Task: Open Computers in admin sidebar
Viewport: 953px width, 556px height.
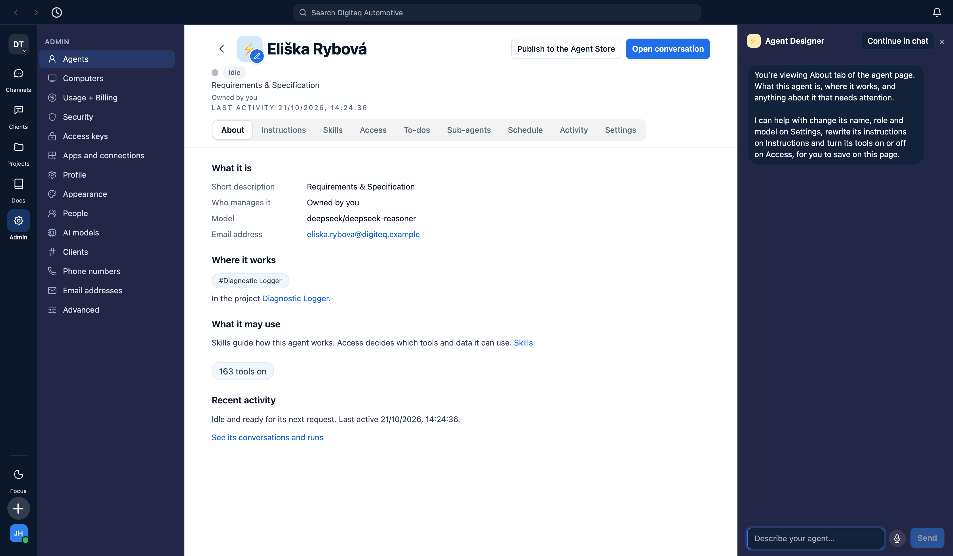Action: click(107, 78)
